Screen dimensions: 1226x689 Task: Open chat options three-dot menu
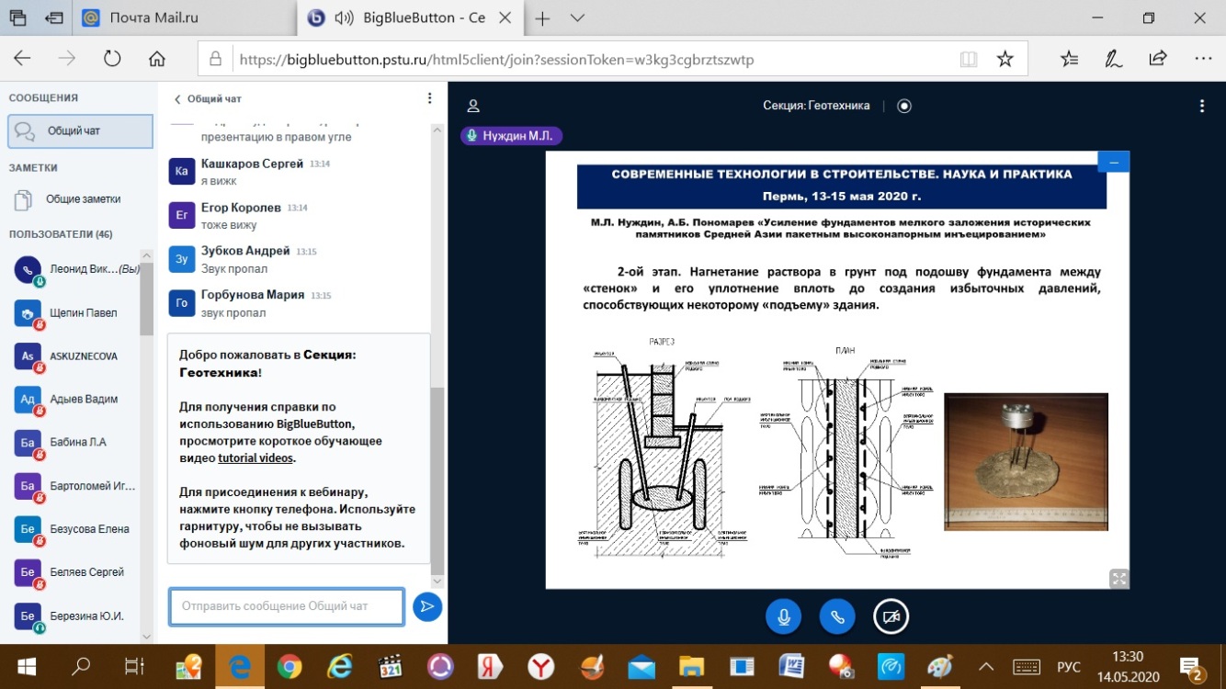[x=429, y=98]
